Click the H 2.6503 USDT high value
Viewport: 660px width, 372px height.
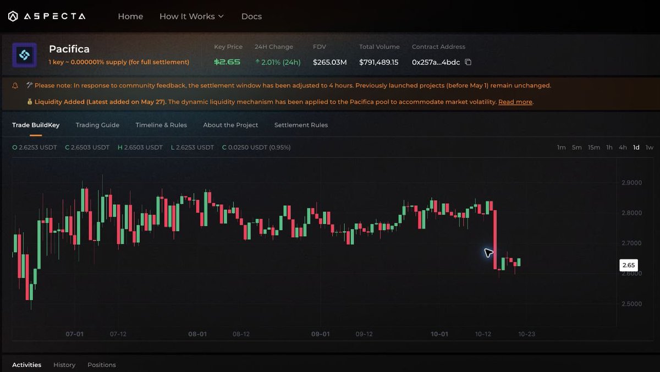[x=140, y=147]
